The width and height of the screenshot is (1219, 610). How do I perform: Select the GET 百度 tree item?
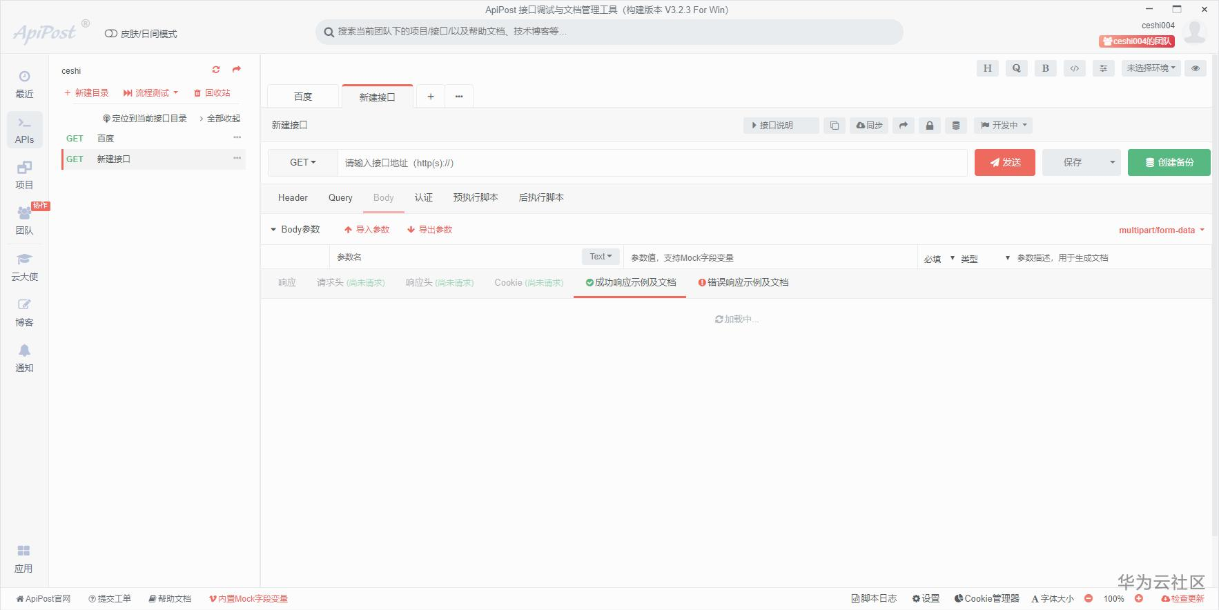(153, 139)
